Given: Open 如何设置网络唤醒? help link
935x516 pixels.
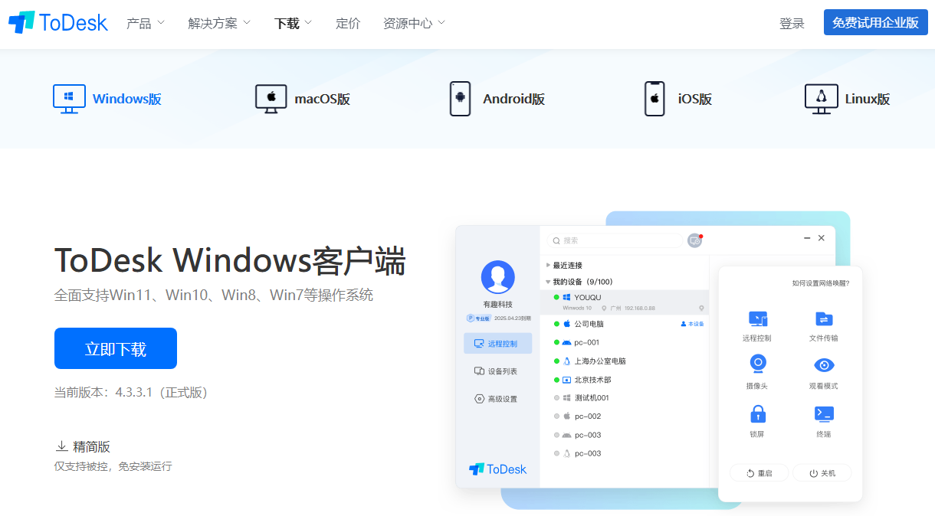Looking at the screenshot, I should tap(821, 283).
